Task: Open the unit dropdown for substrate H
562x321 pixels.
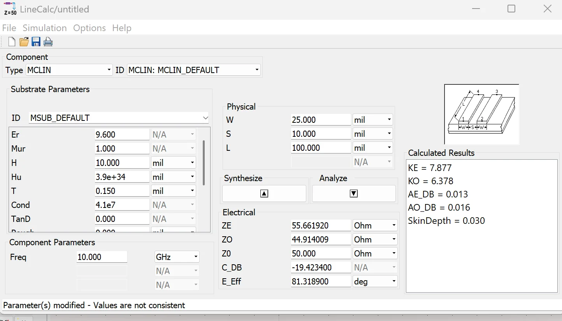Action: pos(173,163)
